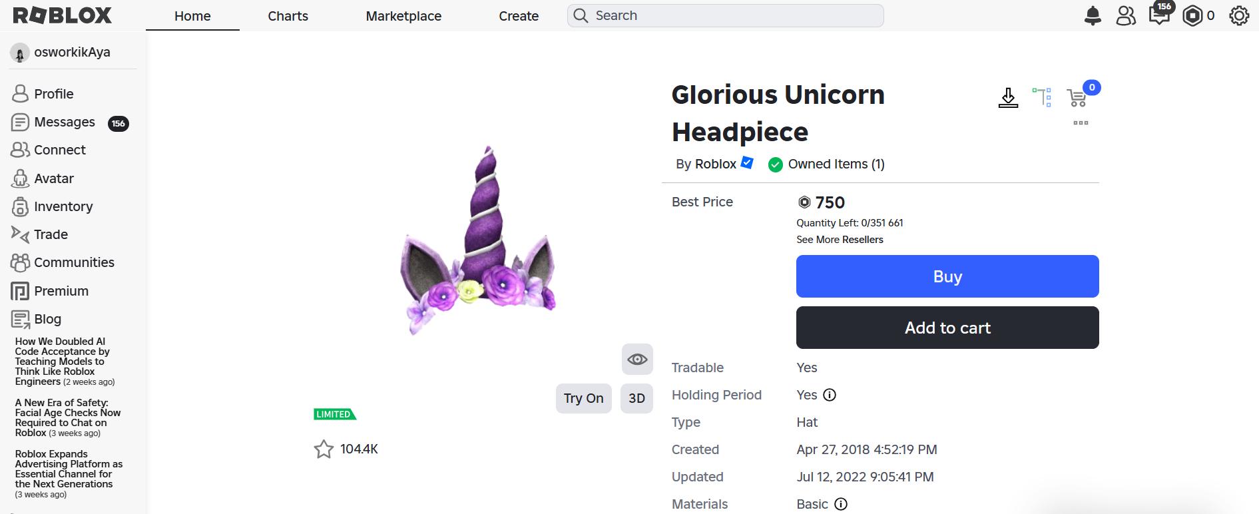Image resolution: width=1259 pixels, height=514 pixels.
Task: Switch to the Marketplace tab
Action: click(403, 16)
